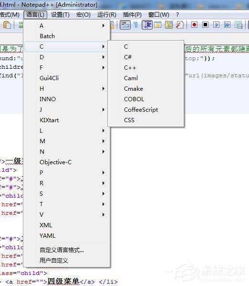The image size is (249, 286).
Task: Select INNO language
Action: point(67,99)
